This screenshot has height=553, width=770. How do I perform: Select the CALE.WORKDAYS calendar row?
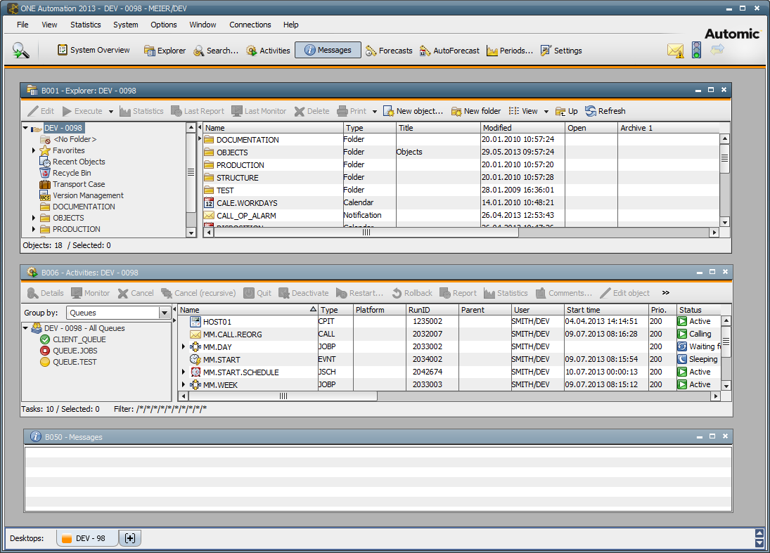[x=461, y=202]
